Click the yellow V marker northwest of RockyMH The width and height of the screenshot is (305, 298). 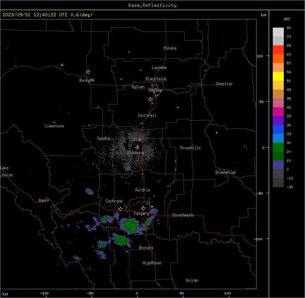click(62, 65)
